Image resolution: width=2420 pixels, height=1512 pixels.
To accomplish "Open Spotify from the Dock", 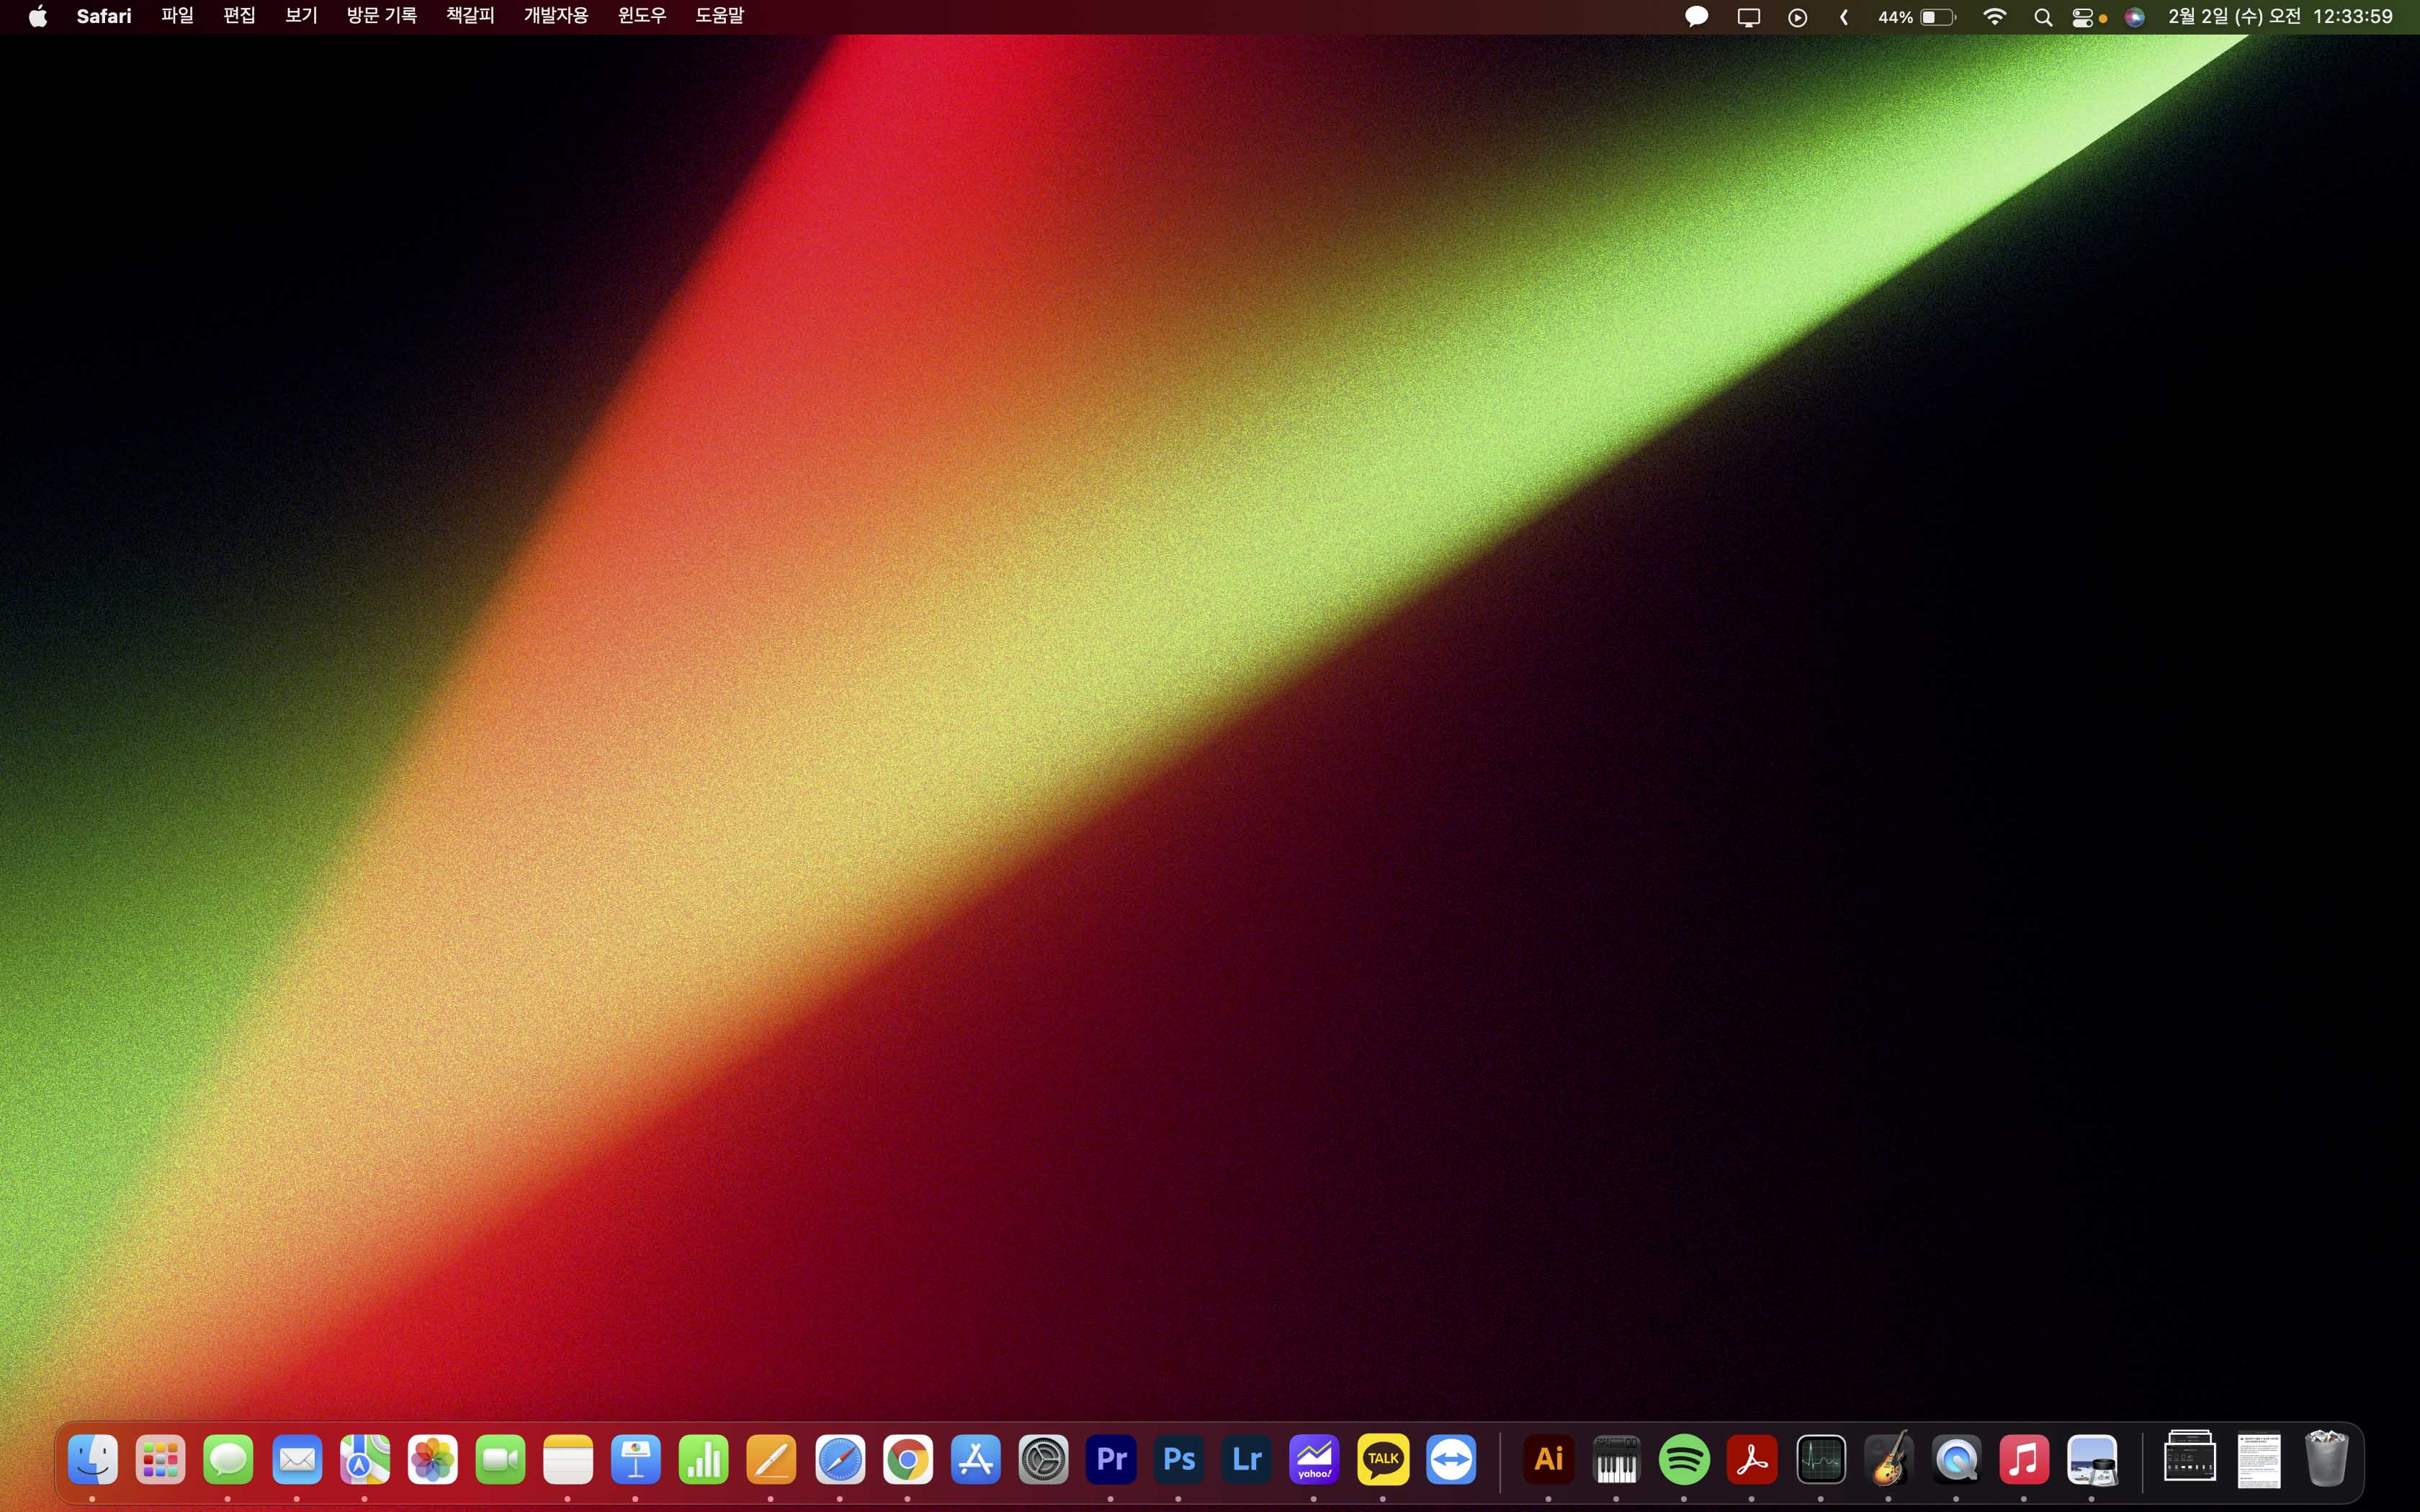I will [x=1684, y=1460].
